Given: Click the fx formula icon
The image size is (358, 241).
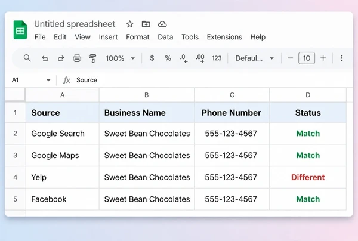Looking at the screenshot, I should coord(66,80).
